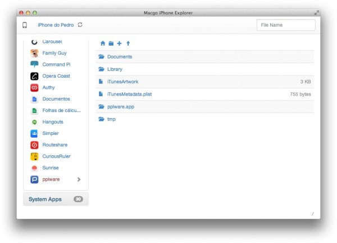Select Sunrise label in app list
337x243 pixels.
51,168
